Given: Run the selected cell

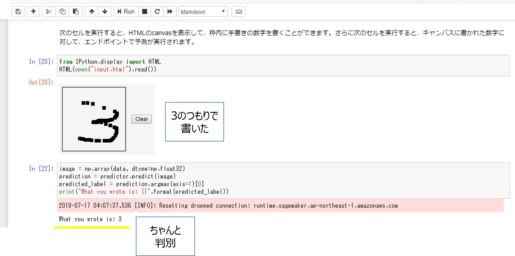Looking at the screenshot, I should (x=126, y=12).
